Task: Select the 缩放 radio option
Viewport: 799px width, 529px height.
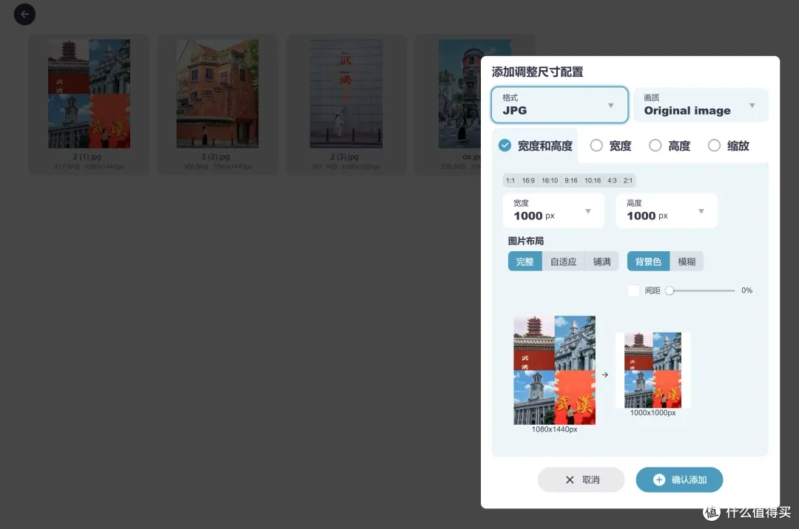Action: tap(729, 146)
